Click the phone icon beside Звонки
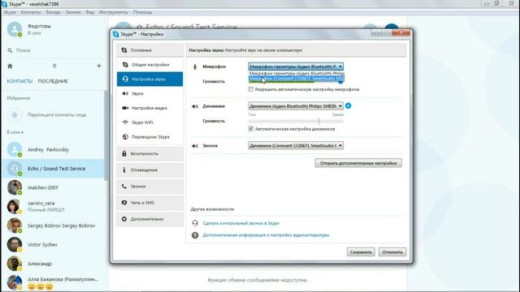The image size is (520, 292). point(124,187)
